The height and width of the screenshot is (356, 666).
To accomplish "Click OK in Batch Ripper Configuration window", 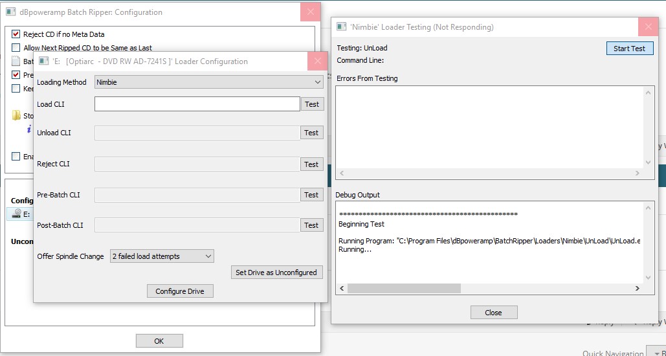I will 159,340.
